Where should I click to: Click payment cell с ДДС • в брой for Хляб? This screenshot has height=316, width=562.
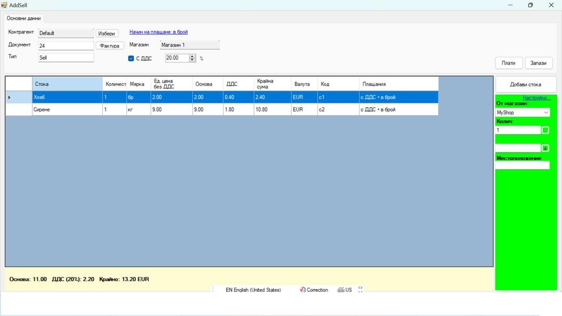click(398, 97)
